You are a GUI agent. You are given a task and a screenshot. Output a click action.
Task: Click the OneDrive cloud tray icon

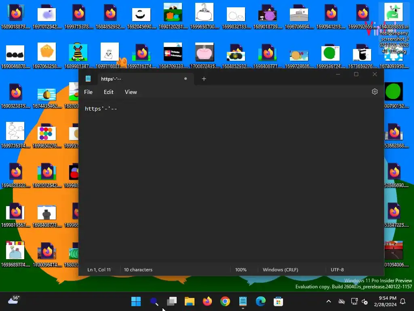point(342,301)
